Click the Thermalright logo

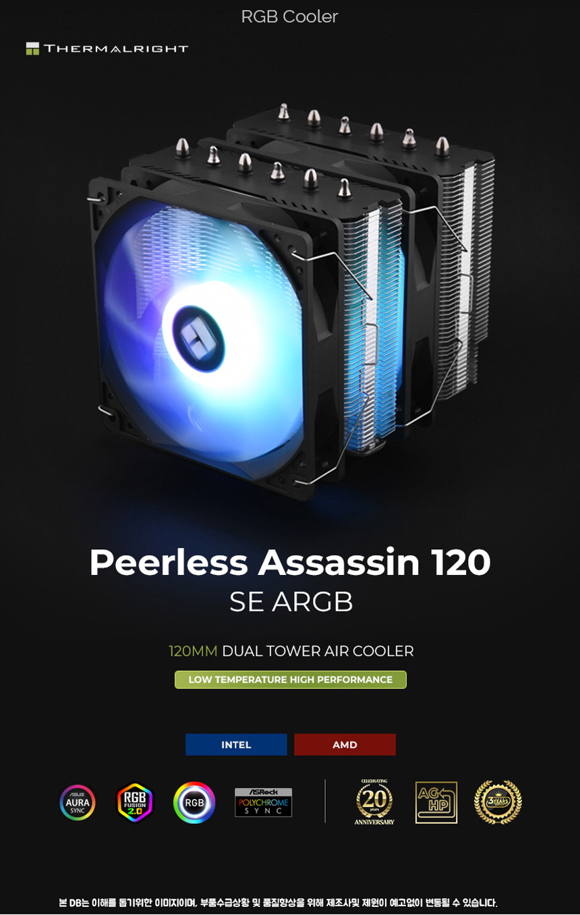(107, 49)
